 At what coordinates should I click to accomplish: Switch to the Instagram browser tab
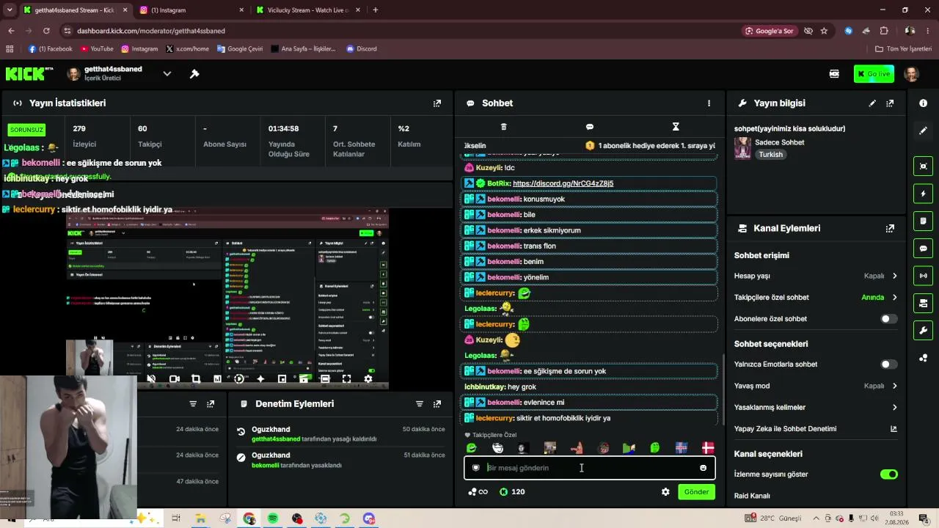pos(192,10)
